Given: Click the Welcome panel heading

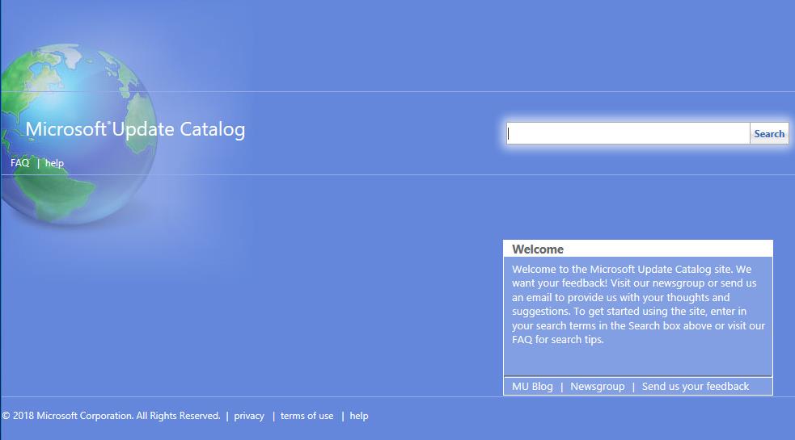Looking at the screenshot, I should click(538, 249).
